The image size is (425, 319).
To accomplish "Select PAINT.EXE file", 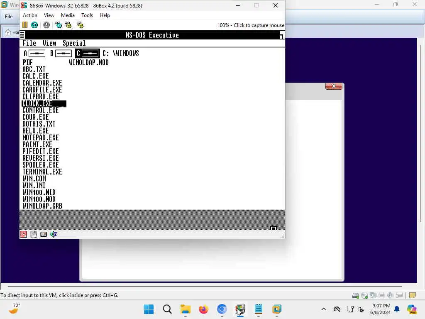I will click(37, 145).
